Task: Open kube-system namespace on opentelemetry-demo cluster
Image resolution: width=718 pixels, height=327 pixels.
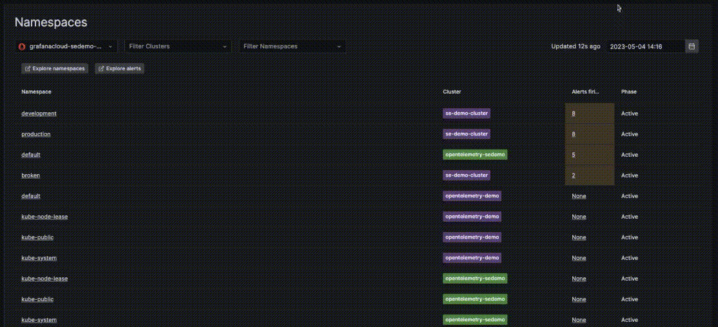Action: 39,258
